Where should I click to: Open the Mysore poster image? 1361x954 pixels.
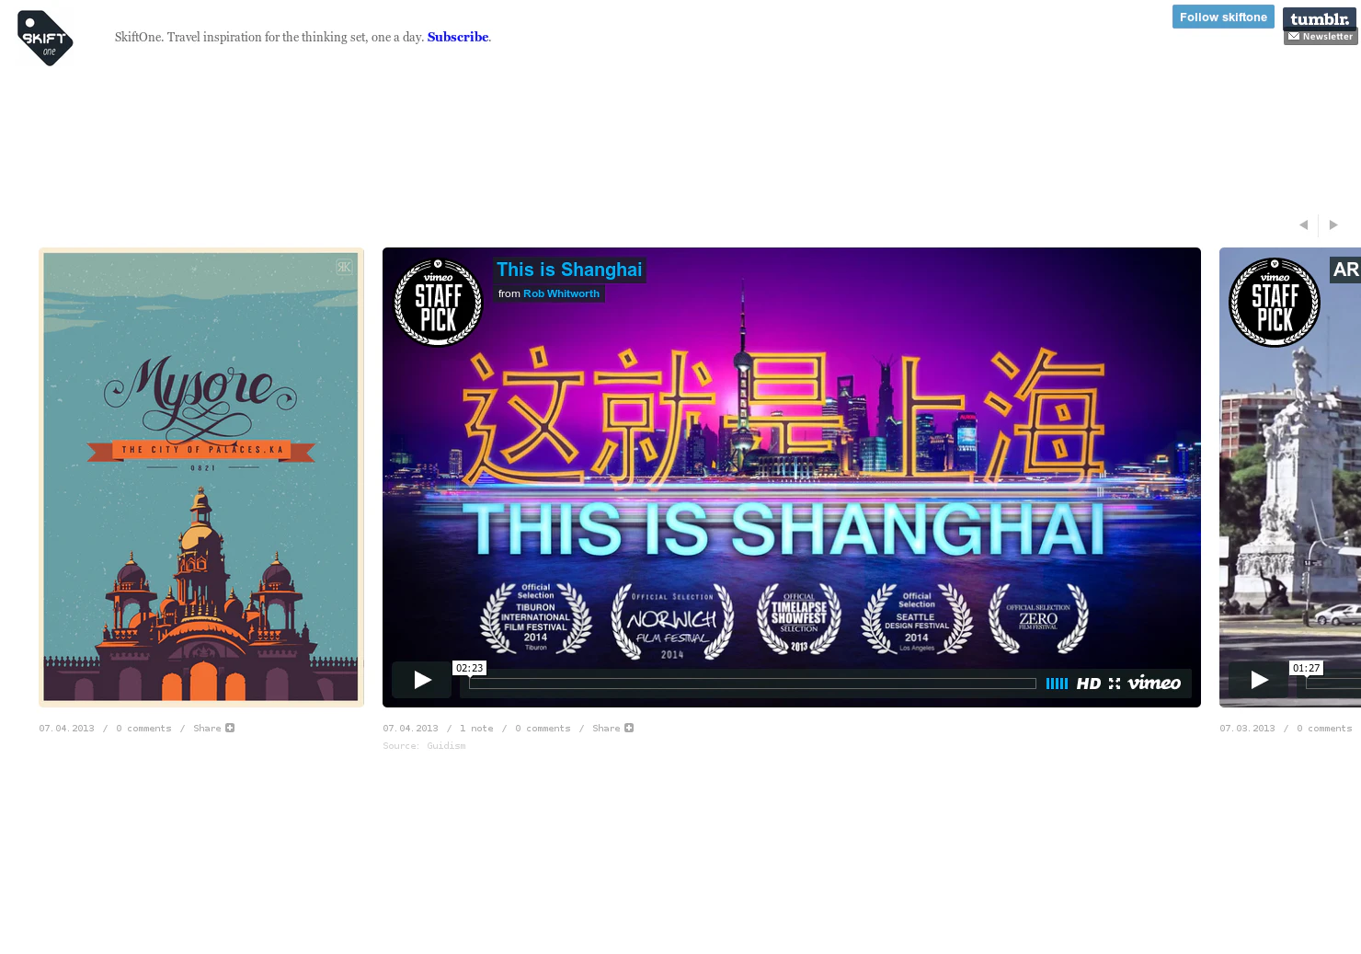(x=201, y=477)
